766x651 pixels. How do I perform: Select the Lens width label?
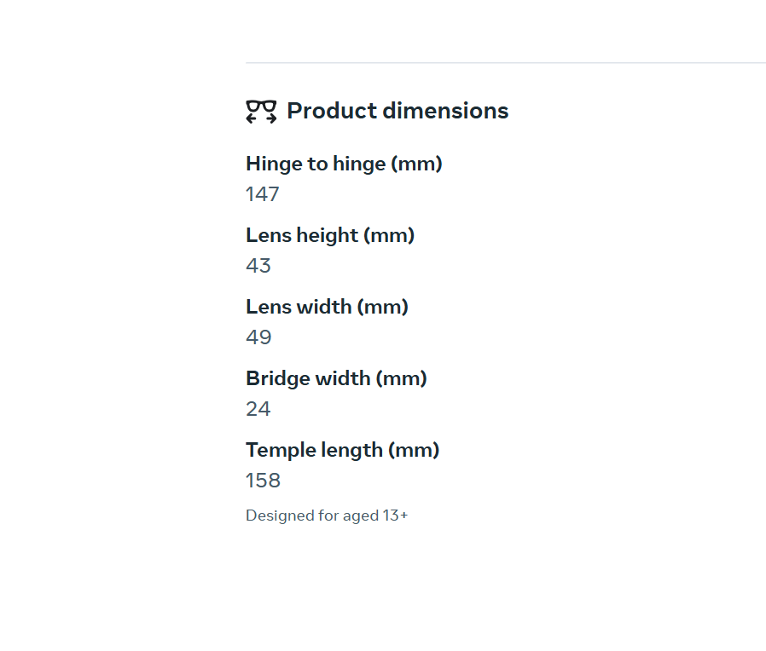pyautogui.click(x=299, y=307)
